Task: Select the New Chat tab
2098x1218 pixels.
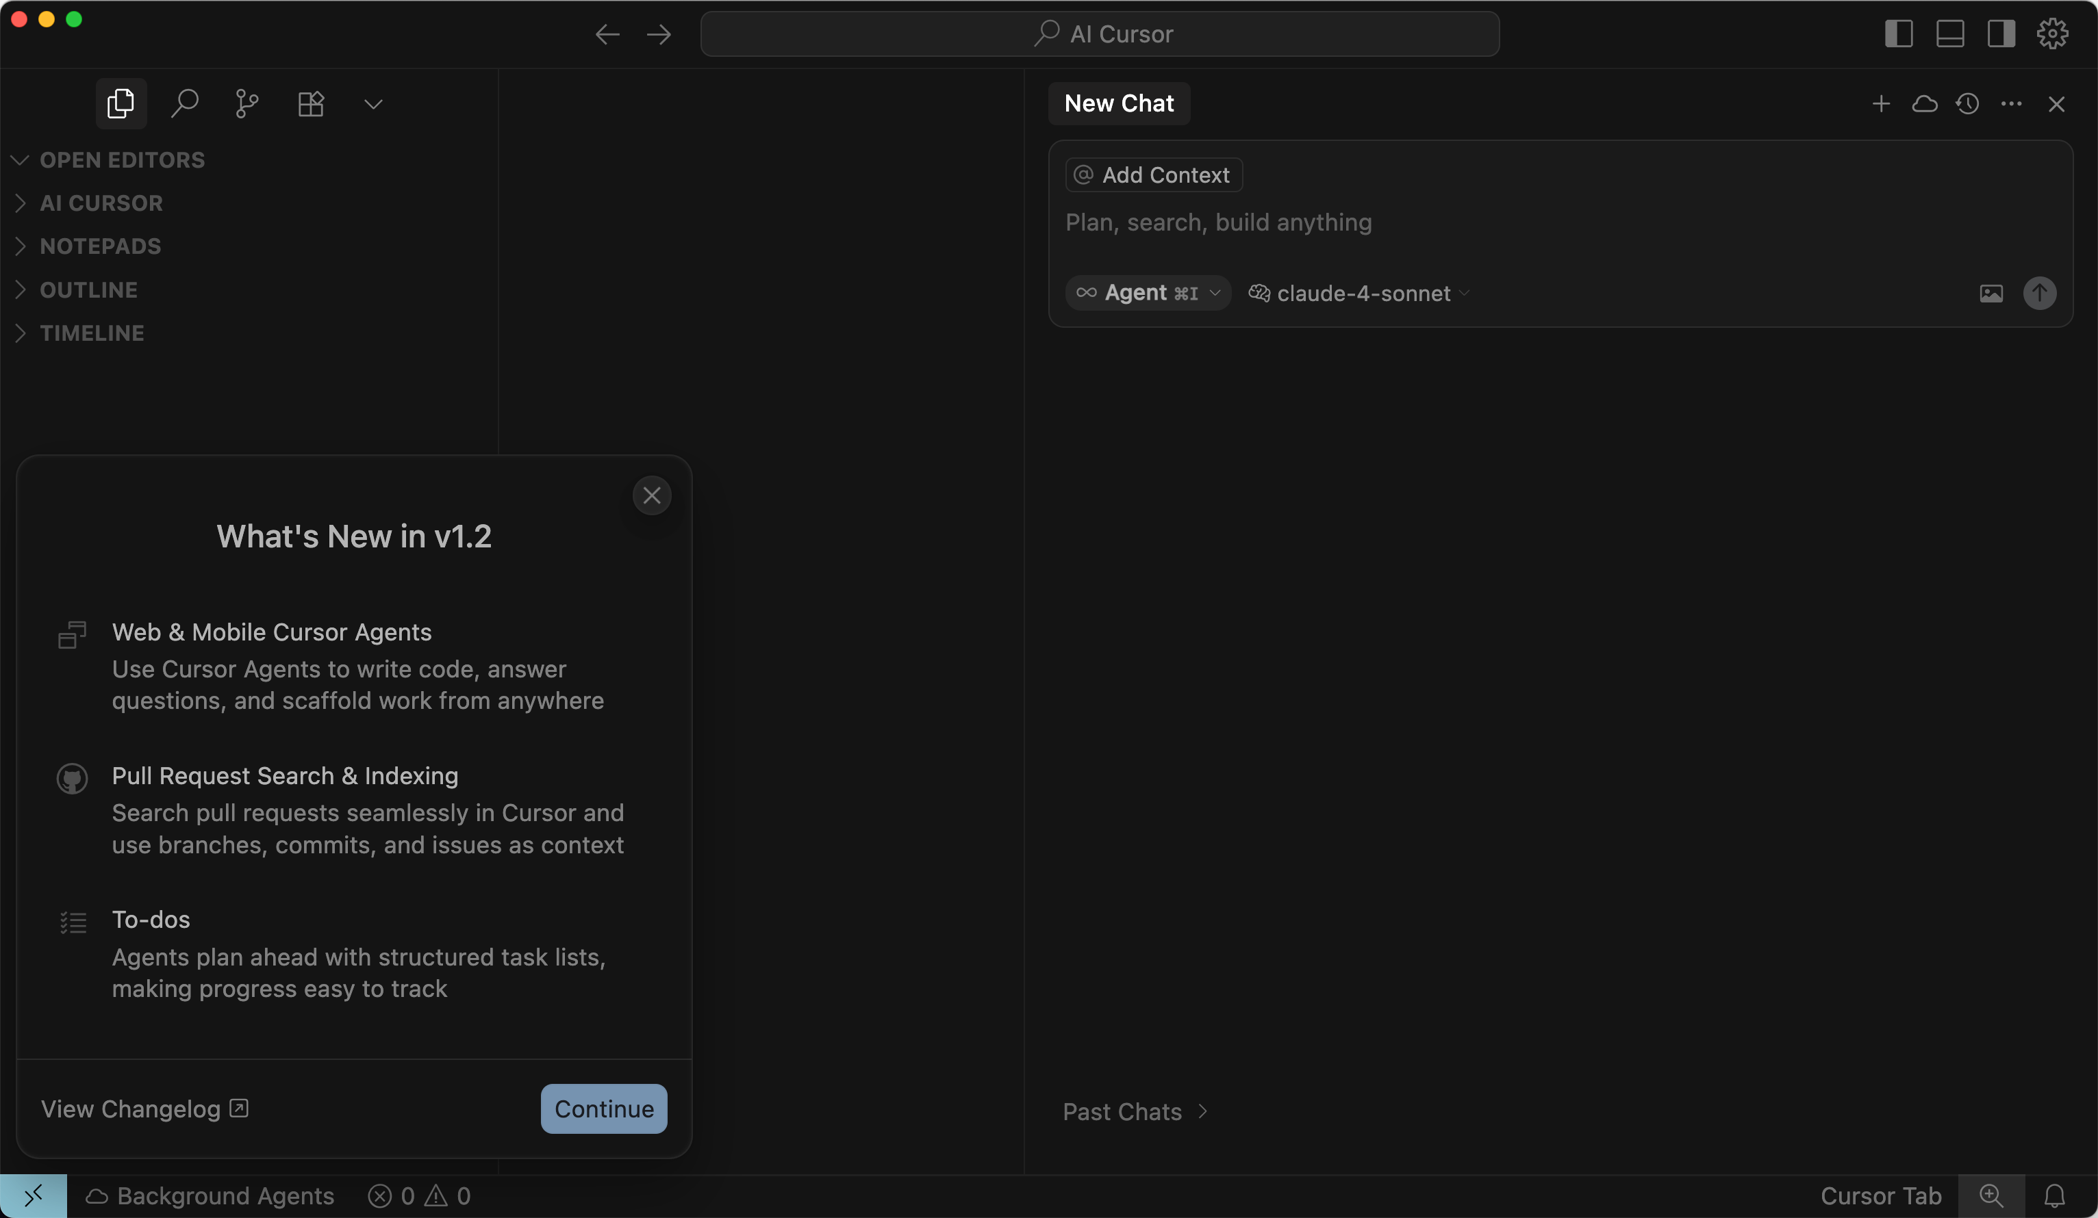Action: coord(1118,103)
